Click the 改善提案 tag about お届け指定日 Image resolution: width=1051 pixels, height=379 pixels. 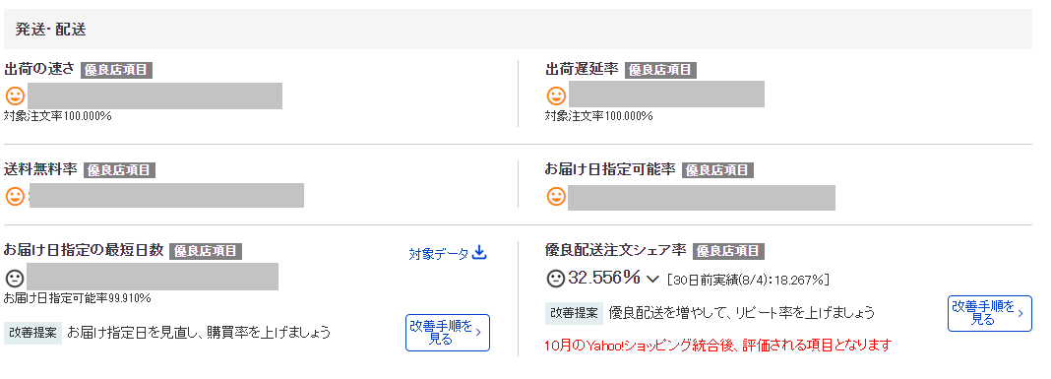(32, 333)
